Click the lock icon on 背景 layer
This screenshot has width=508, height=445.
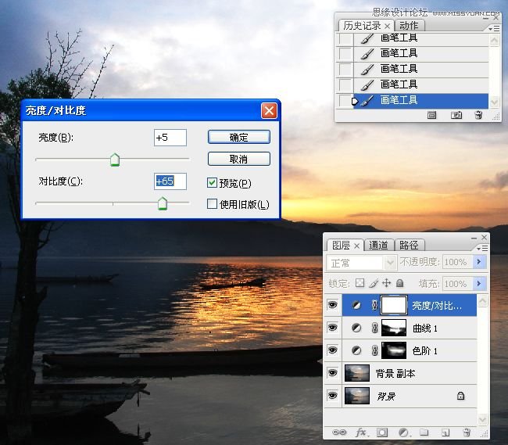tap(460, 396)
